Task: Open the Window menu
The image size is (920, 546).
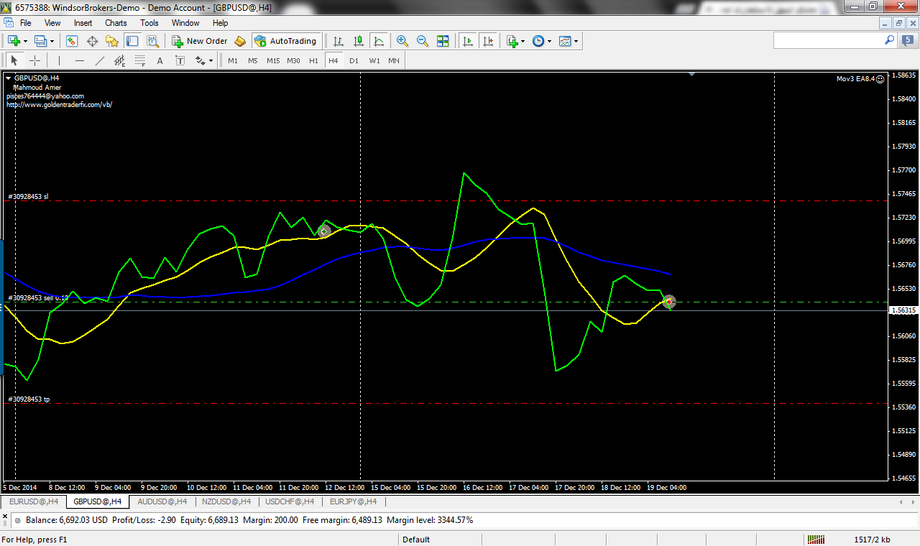Action: click(185, 23)
